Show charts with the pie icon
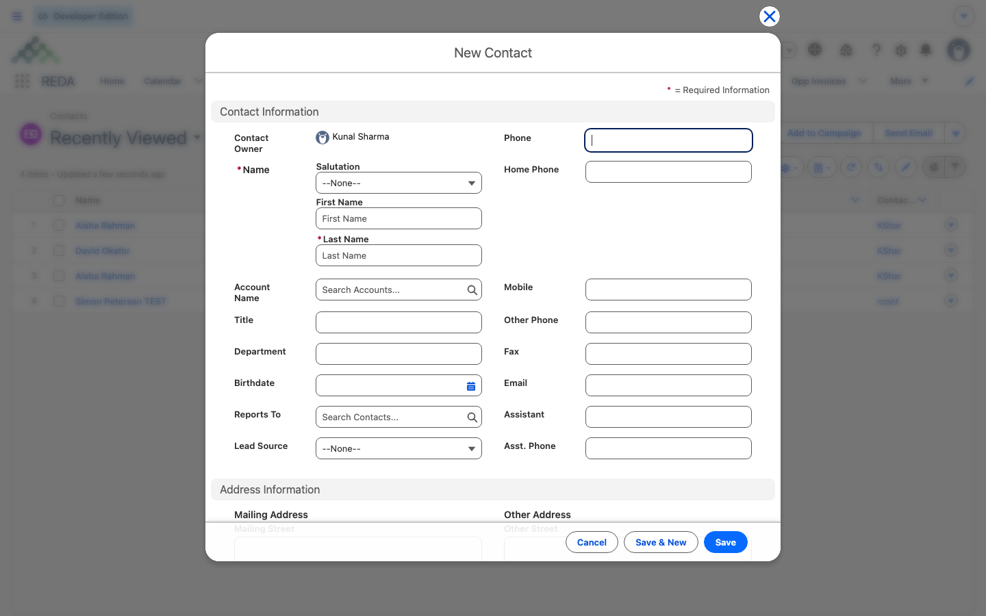This screenshot has width=986, height=616. (x=933, y=168)
